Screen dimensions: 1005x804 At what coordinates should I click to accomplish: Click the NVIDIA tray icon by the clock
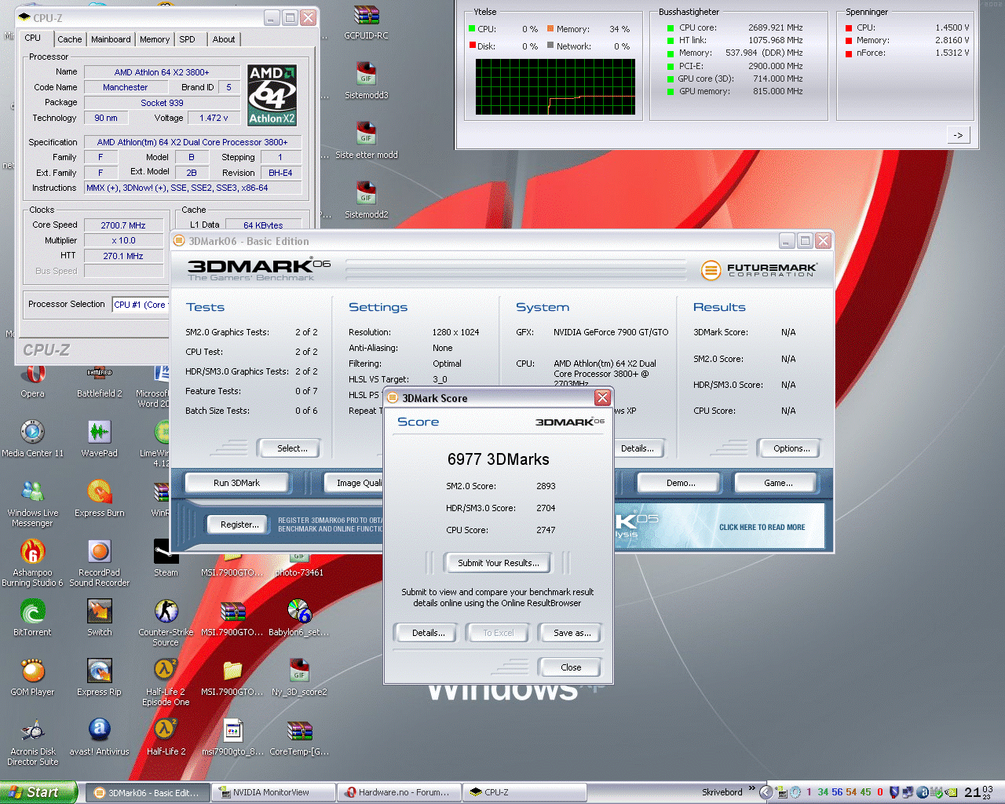[952, 792]
